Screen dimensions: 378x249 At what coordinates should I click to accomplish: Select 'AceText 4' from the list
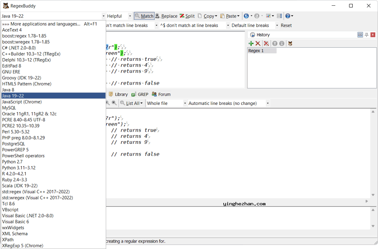coord(54,30)
